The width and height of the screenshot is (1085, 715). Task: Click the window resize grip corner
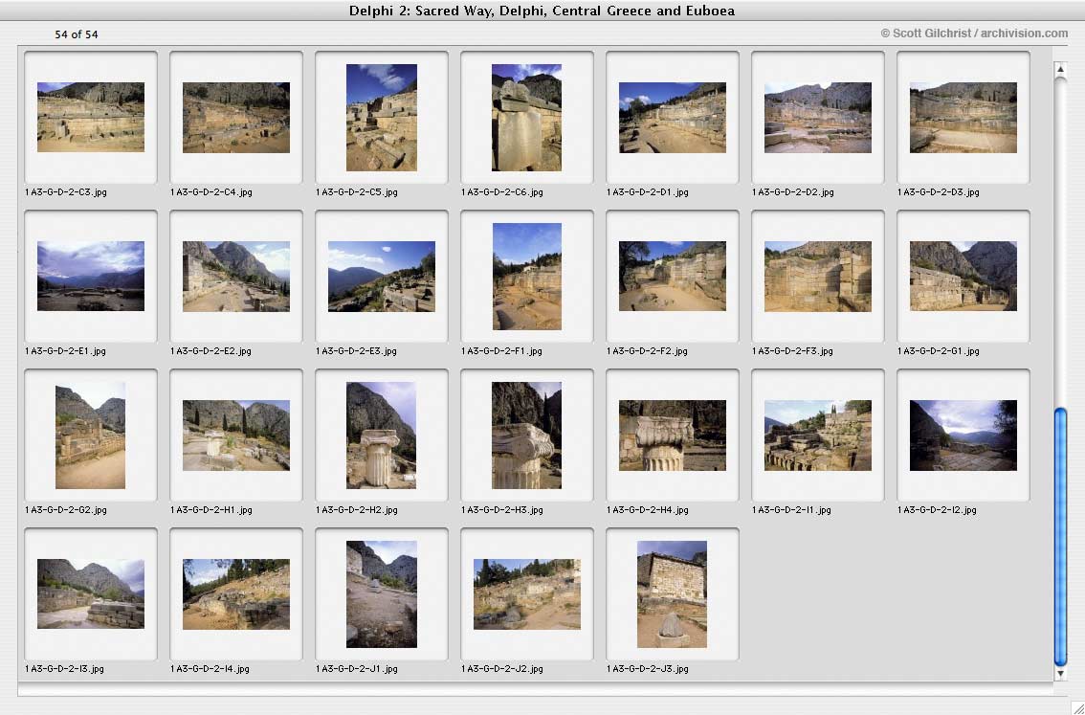[x=1076, y=706]
